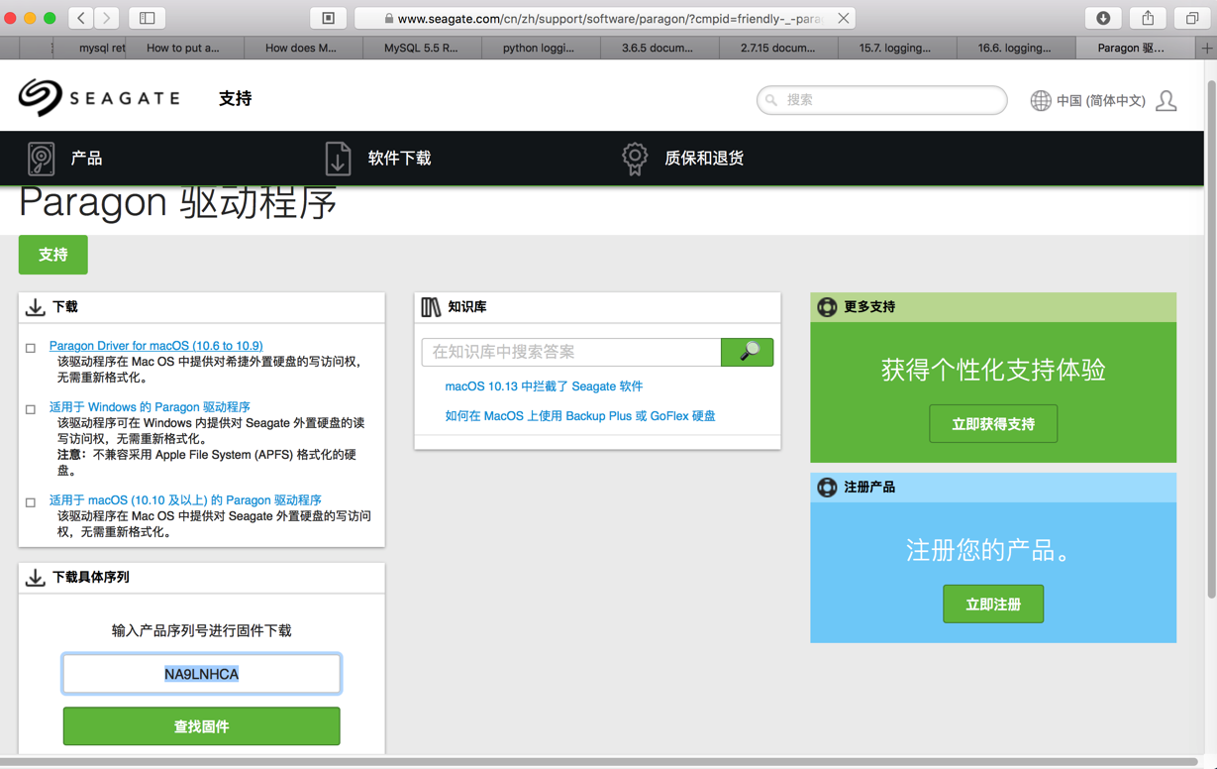The image size is (1217, 769).
Task: Switch to the MySQL 5.5 R... tab
Action: [x=421, y=48]
